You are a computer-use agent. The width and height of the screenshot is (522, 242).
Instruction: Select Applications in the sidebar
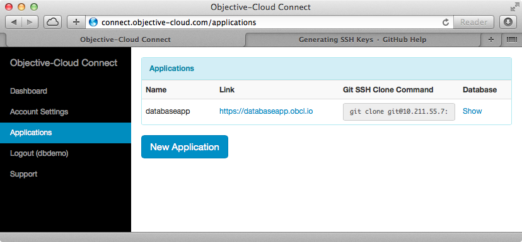(x=31, y=133)
